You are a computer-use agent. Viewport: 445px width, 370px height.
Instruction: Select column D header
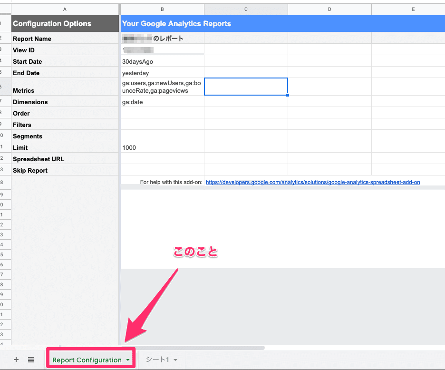click(x=329, y=10)
